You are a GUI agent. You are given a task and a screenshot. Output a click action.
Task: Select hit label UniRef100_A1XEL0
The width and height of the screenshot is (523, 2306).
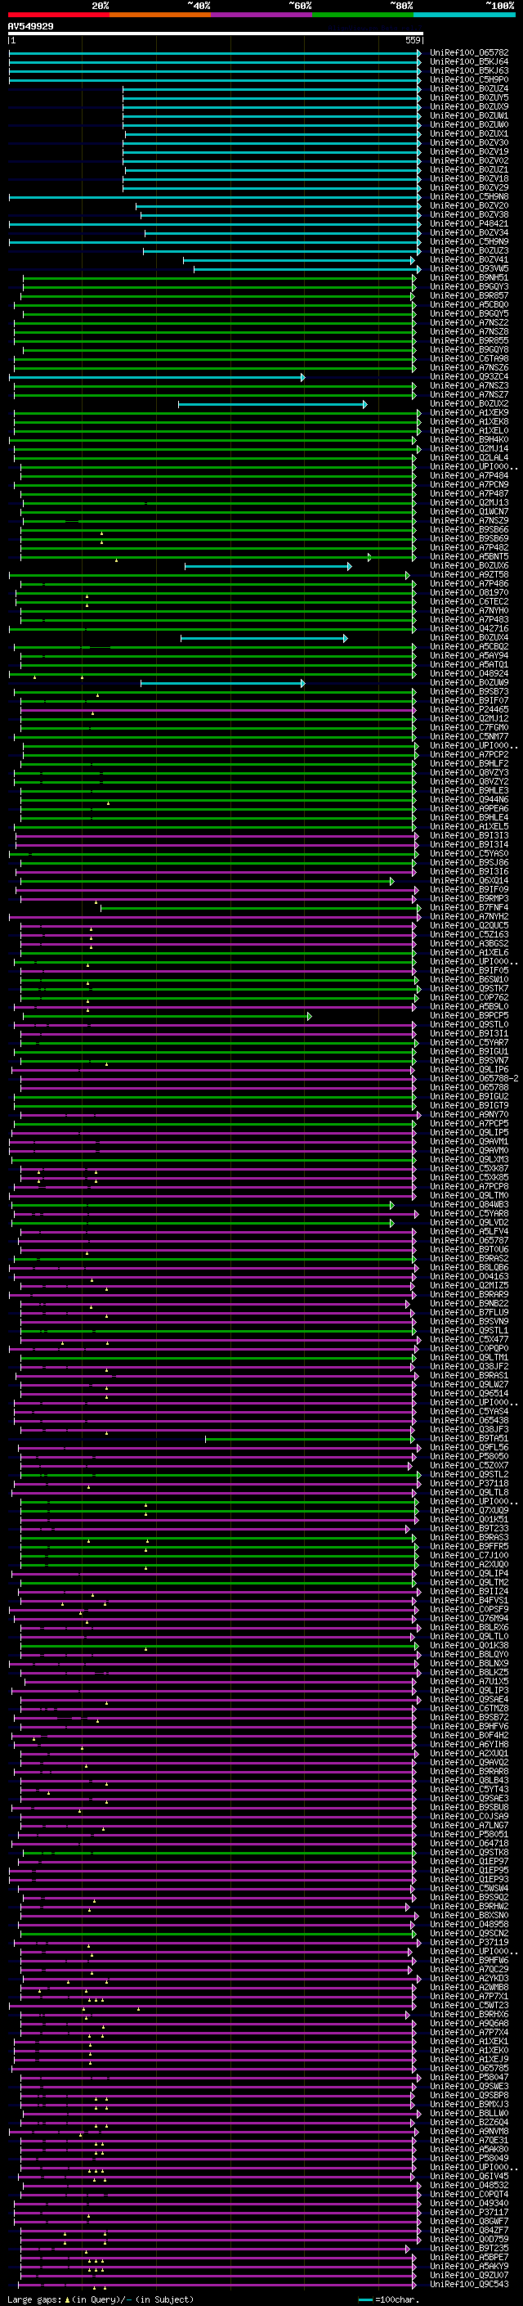469,430
